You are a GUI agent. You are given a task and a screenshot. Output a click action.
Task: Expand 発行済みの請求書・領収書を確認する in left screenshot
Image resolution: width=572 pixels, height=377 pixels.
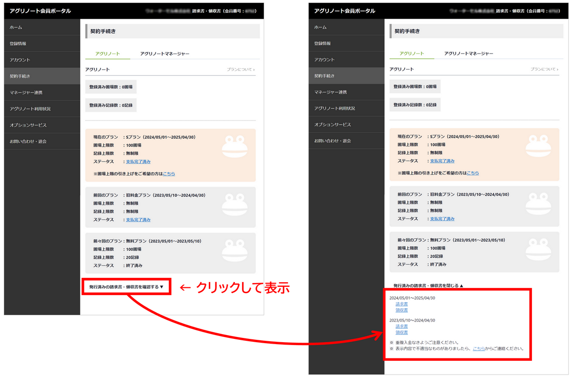126,287
